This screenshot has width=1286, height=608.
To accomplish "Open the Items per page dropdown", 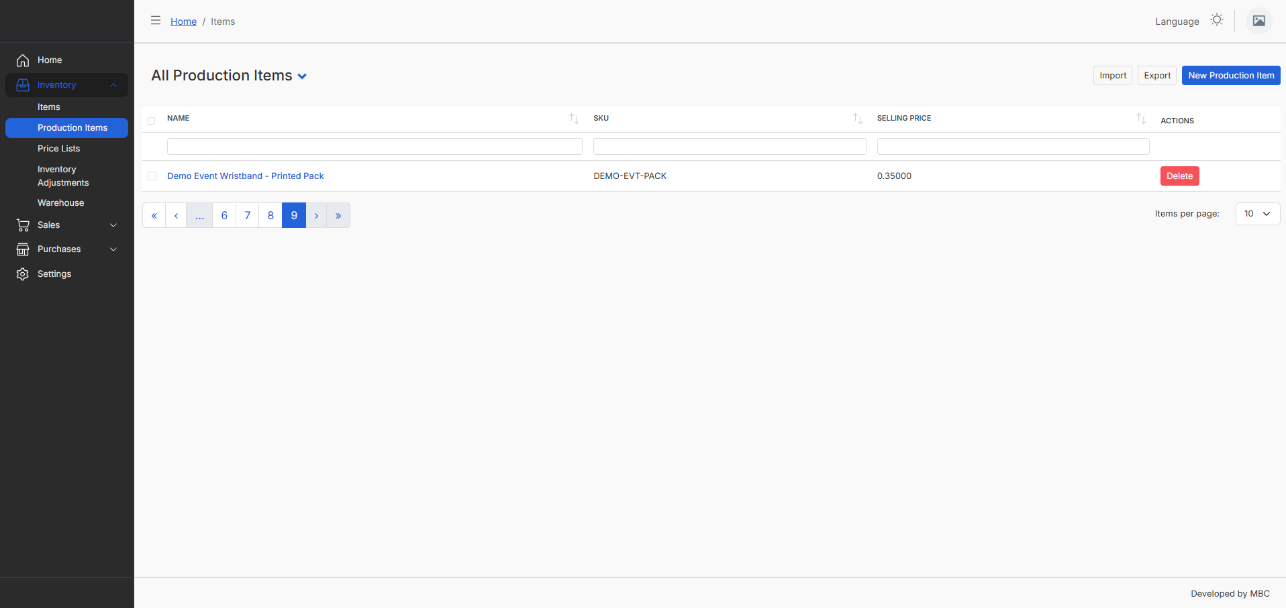I will (1258, 214).
